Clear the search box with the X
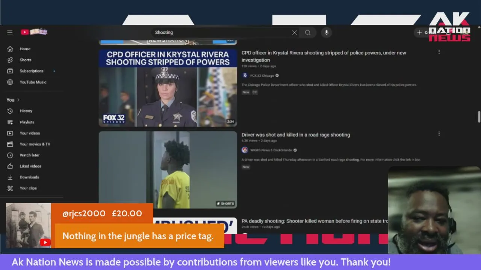 295,33
